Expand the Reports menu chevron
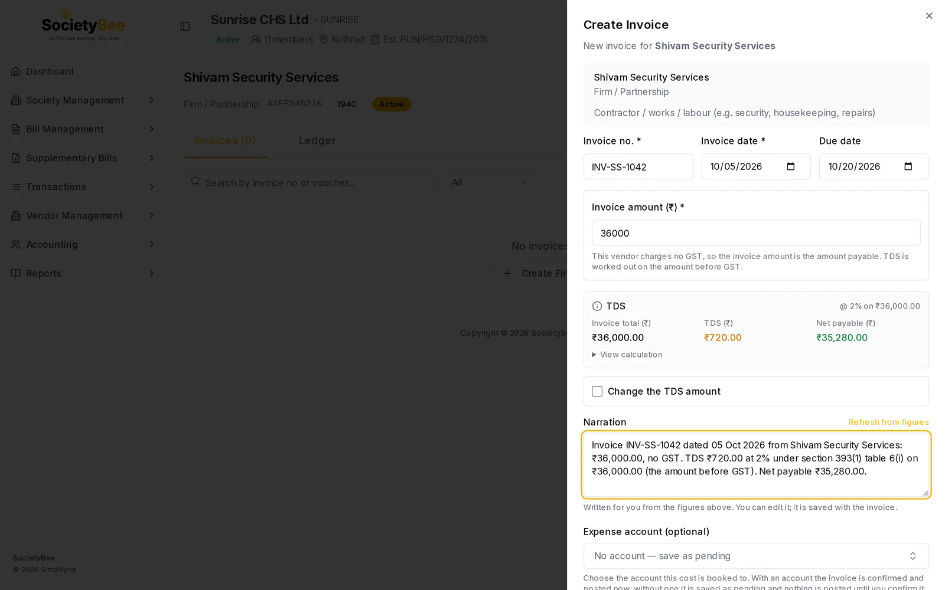Screen dimensions: 945x590 [x=151, y=273]
